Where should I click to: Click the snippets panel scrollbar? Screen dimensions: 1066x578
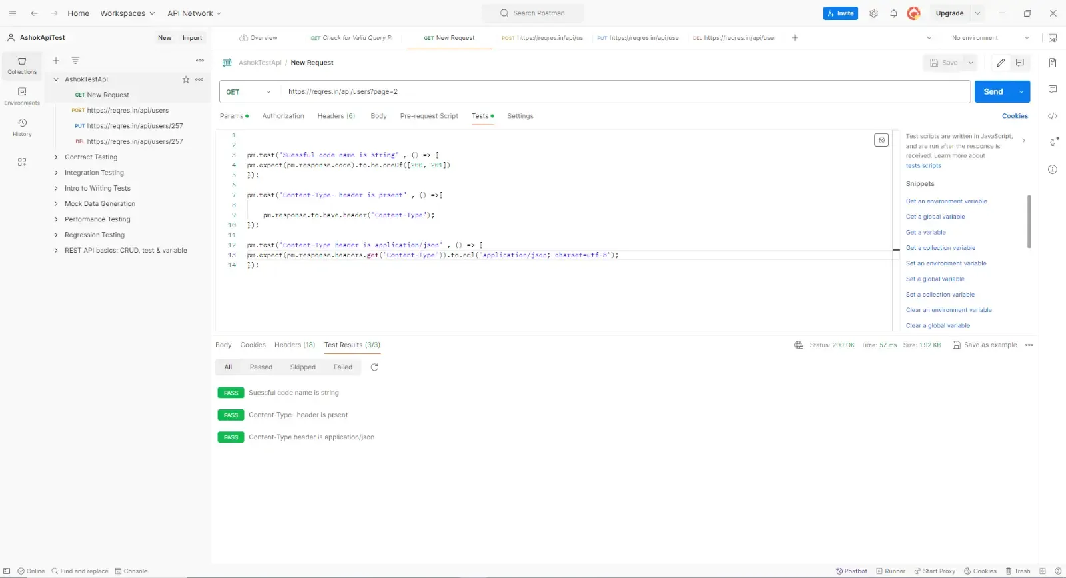(x=1029, y=221)
